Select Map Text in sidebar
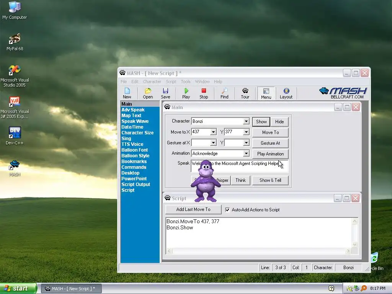The width and height of the screenshot is (392, 294). (131, 116)
